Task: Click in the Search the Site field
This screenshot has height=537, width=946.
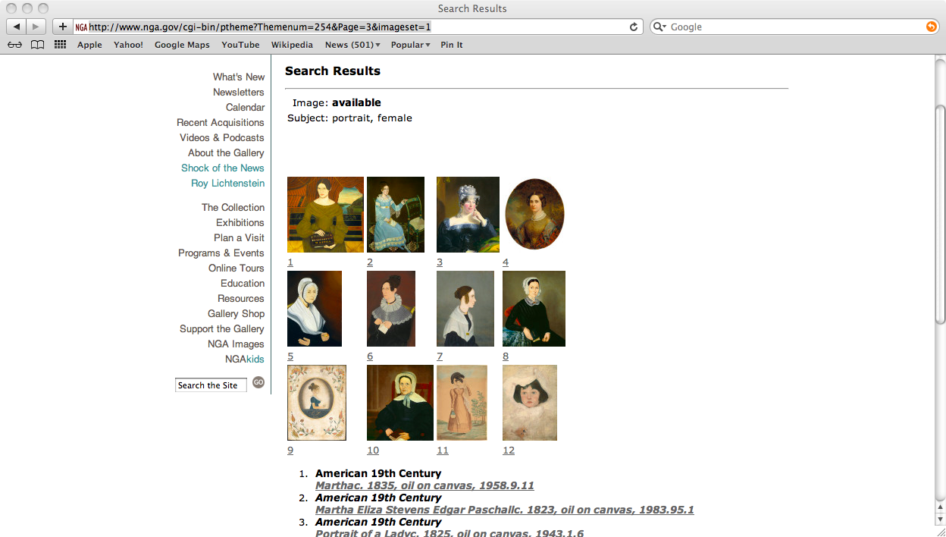Action: [211, 385]
